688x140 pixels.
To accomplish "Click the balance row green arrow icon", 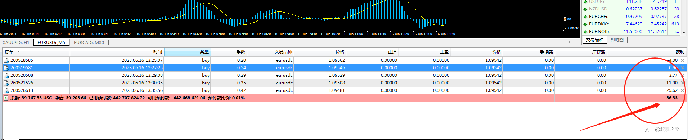I will 6,98.
